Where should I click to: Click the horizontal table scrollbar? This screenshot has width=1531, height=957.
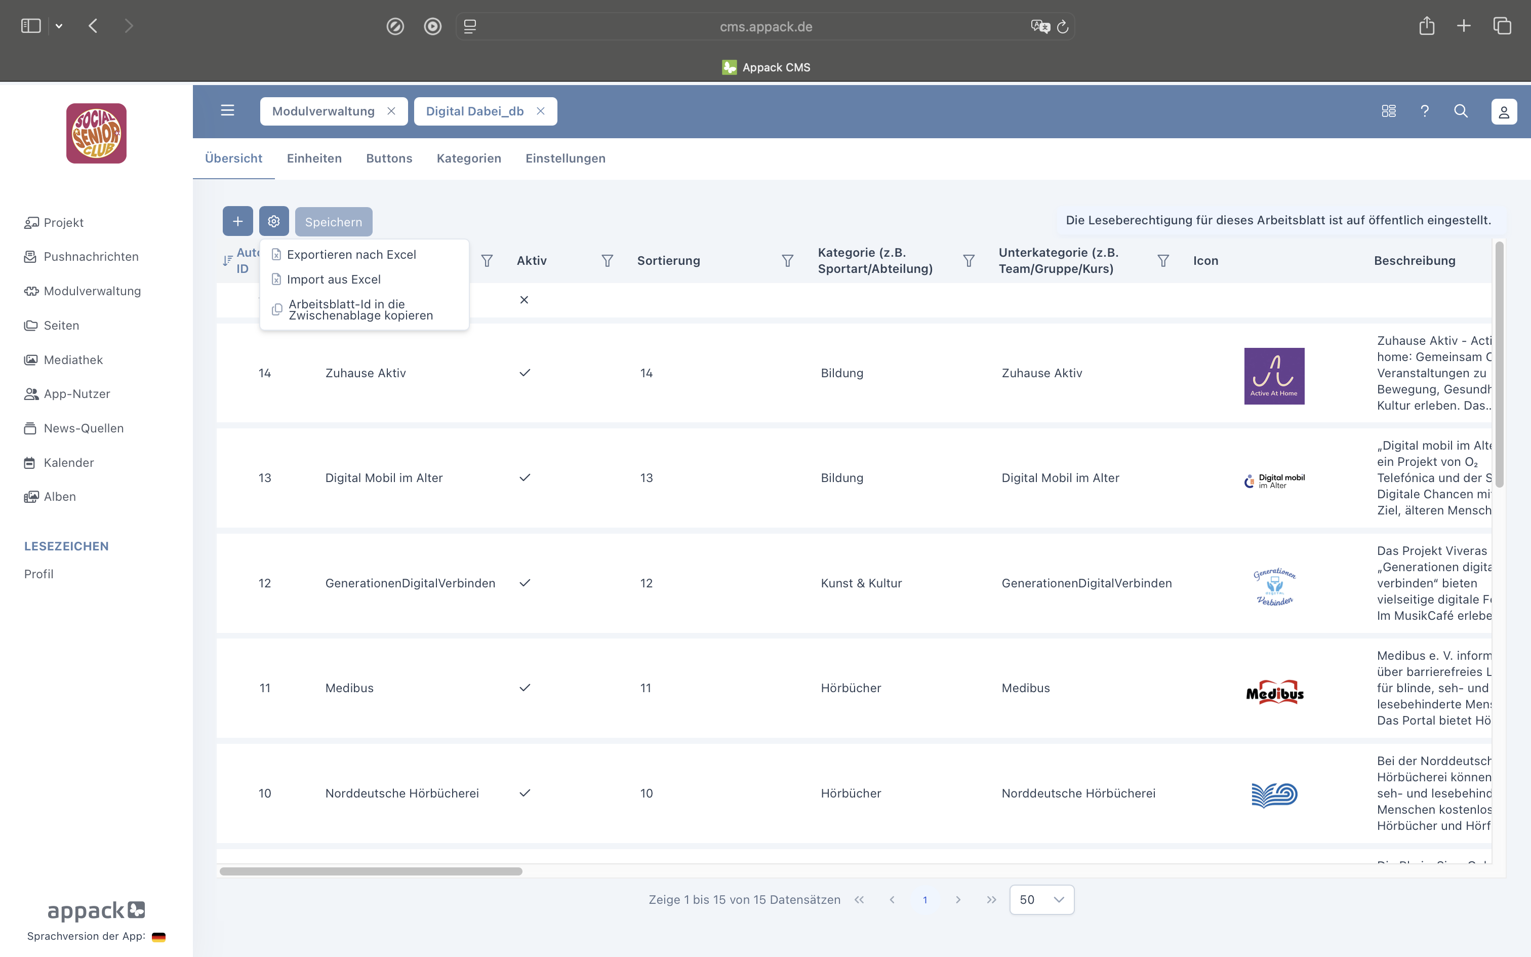[371, 871]
